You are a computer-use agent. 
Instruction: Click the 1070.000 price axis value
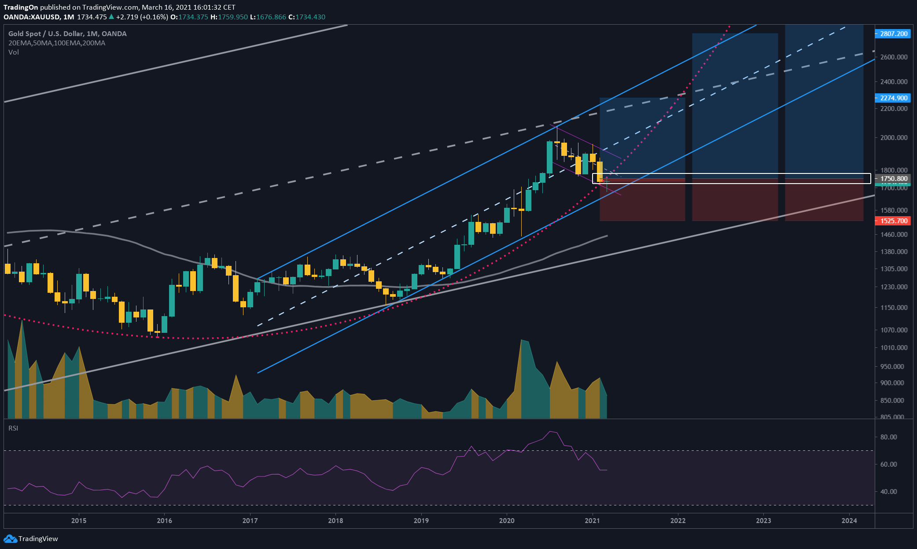pos(894,330)
